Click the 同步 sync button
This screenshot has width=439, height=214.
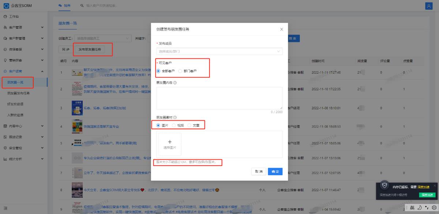tap(65, 49)
